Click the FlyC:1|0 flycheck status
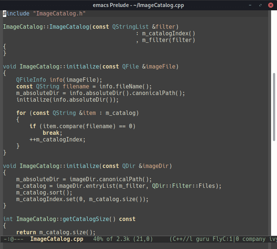Image resolution: width=277 pixels, height=249 pixels. [x=226, y=239]
